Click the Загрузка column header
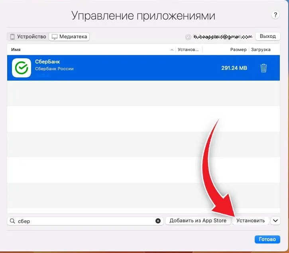Image resolution: width=289 pixels, height=253 pixels. [261, 49]
